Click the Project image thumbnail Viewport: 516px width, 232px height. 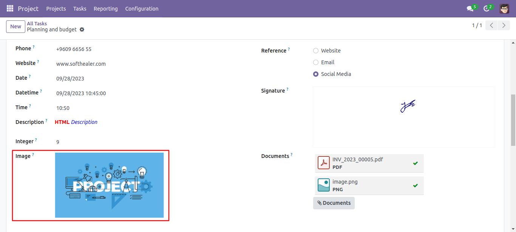coord(109,185)
